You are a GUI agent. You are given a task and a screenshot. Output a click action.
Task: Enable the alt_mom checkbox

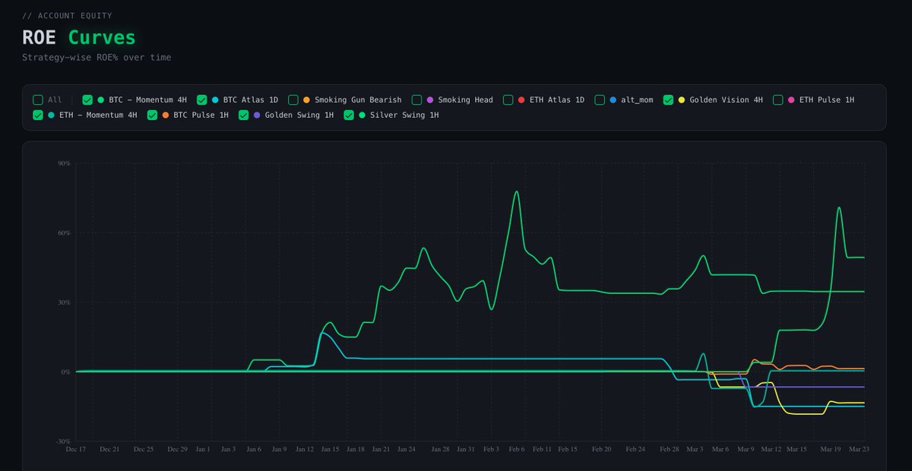(600, 100)
